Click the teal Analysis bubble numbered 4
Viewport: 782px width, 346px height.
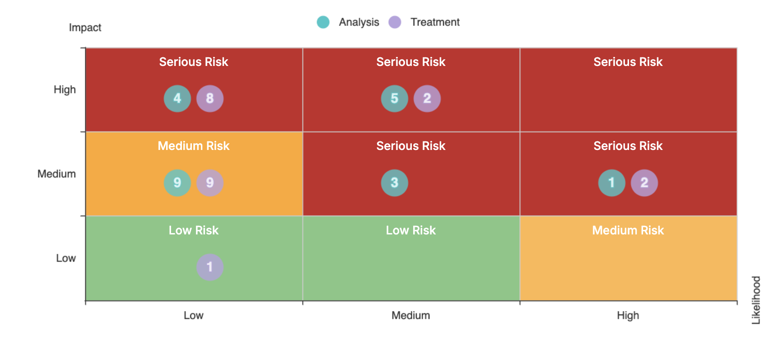177,98
